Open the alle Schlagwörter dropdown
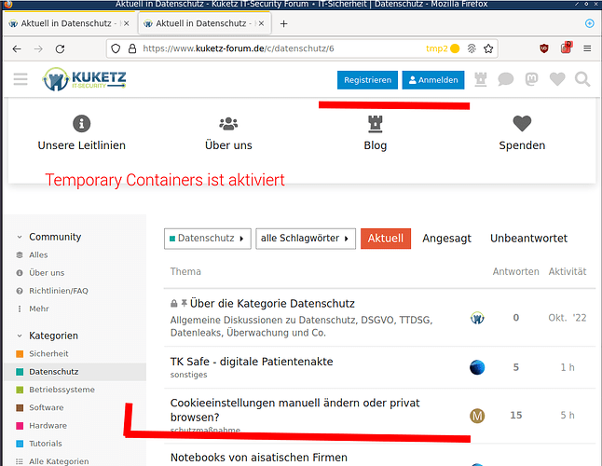Viewport: 602px width, 466px height. [306, 239]
